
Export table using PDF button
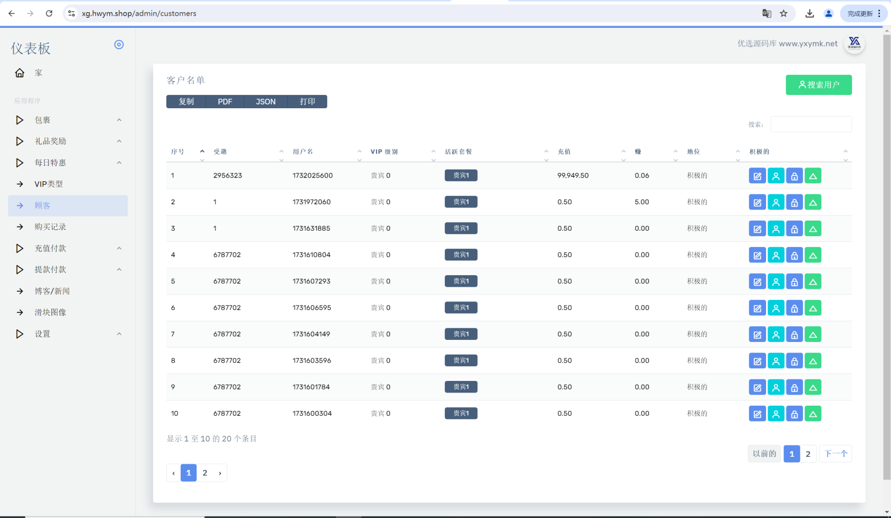pyautogui.click(x=225, y=102)
